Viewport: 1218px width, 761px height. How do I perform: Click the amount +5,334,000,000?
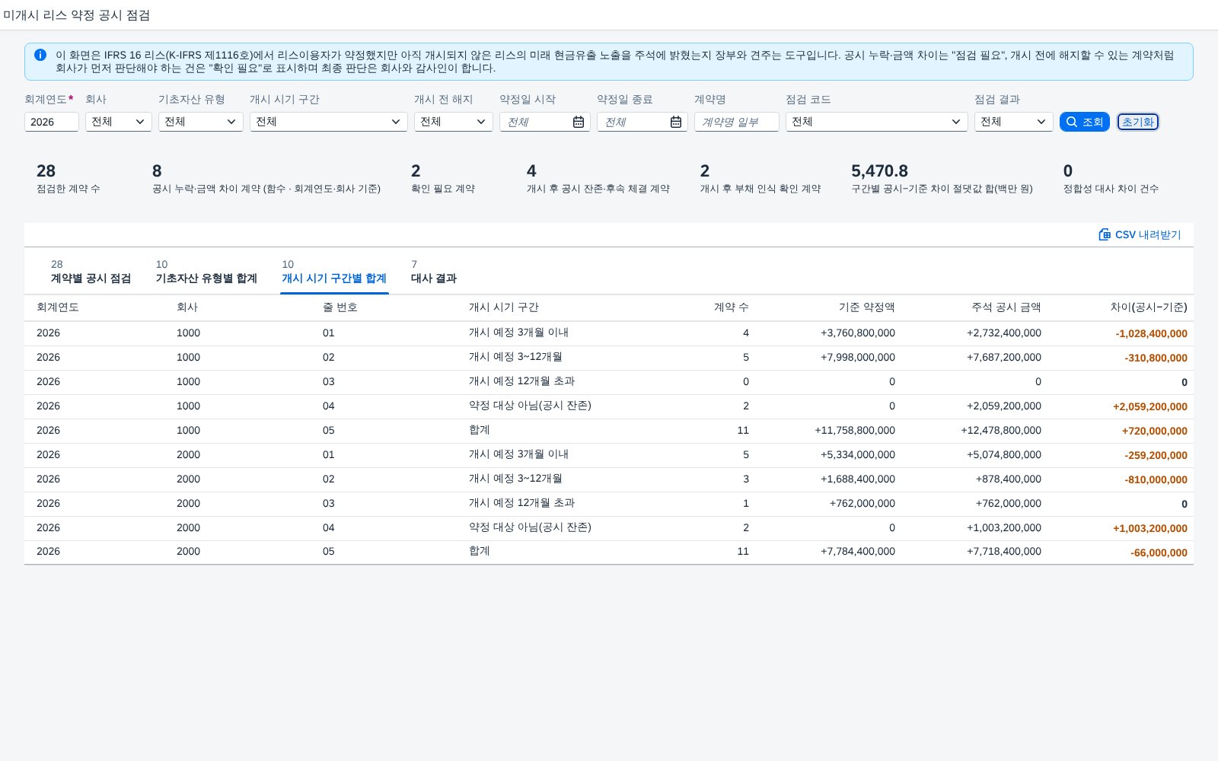point(858,454)
